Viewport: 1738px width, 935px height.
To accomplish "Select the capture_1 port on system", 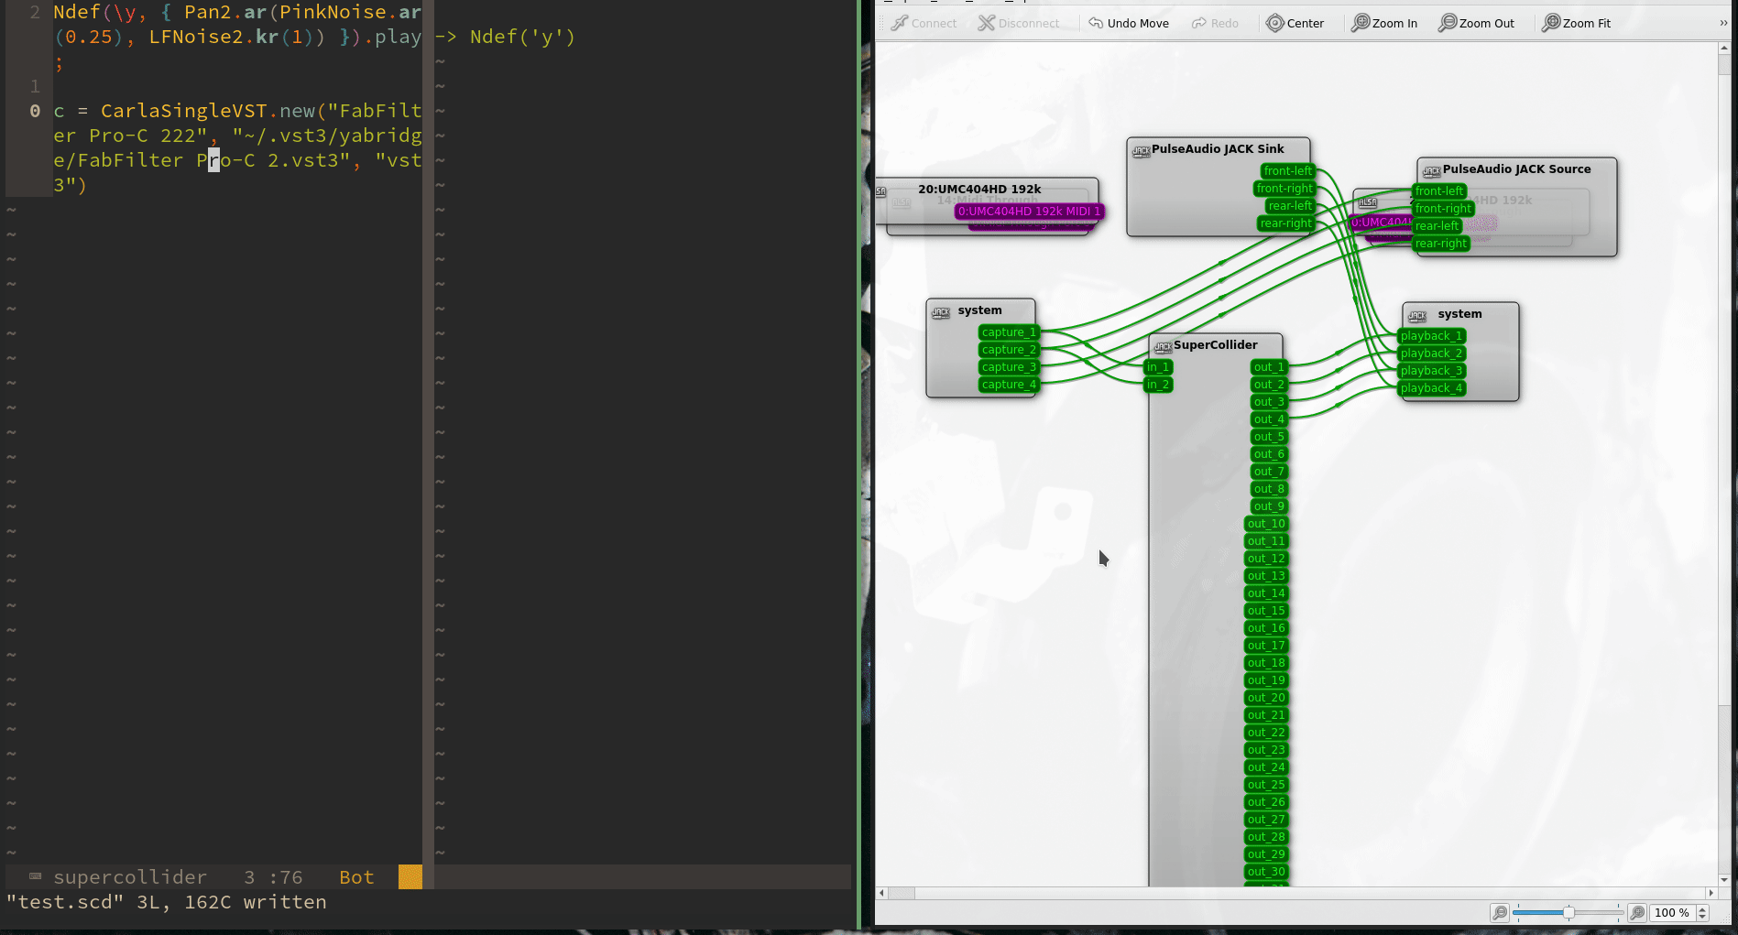I will tap(1009, 332).
